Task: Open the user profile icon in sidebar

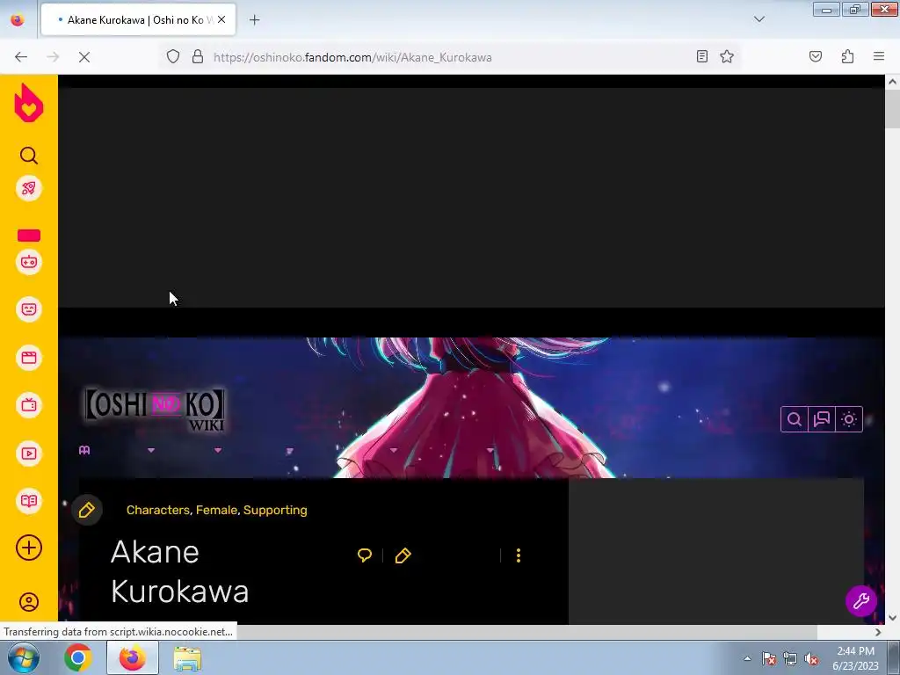Action: point(29,601)
